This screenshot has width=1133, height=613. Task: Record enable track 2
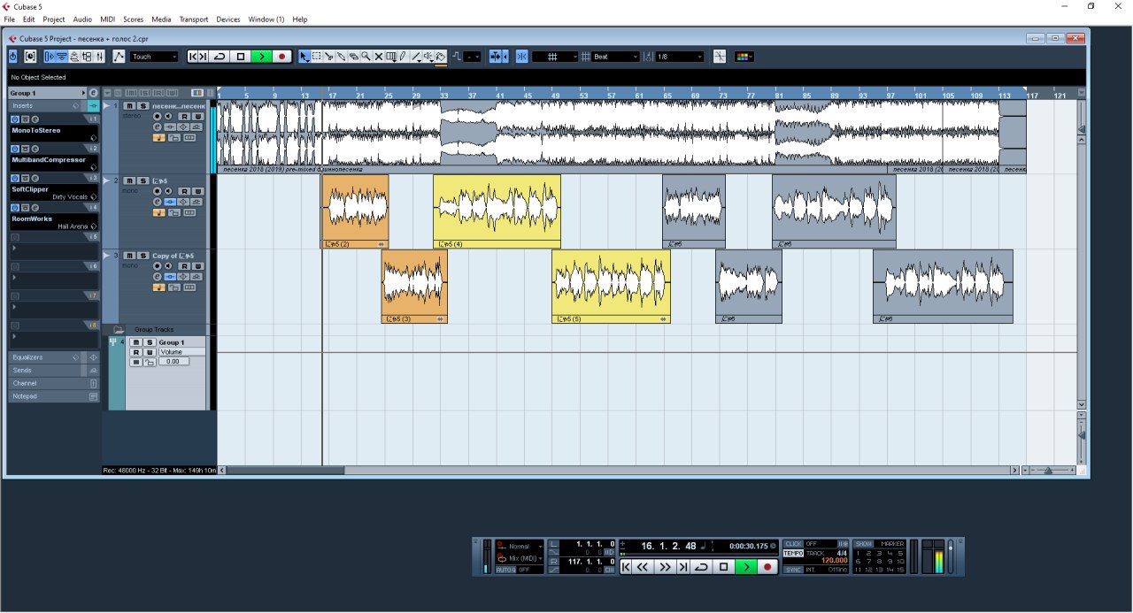click(157, 190)
